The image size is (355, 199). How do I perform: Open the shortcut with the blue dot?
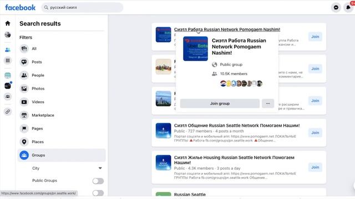point(8,86)
